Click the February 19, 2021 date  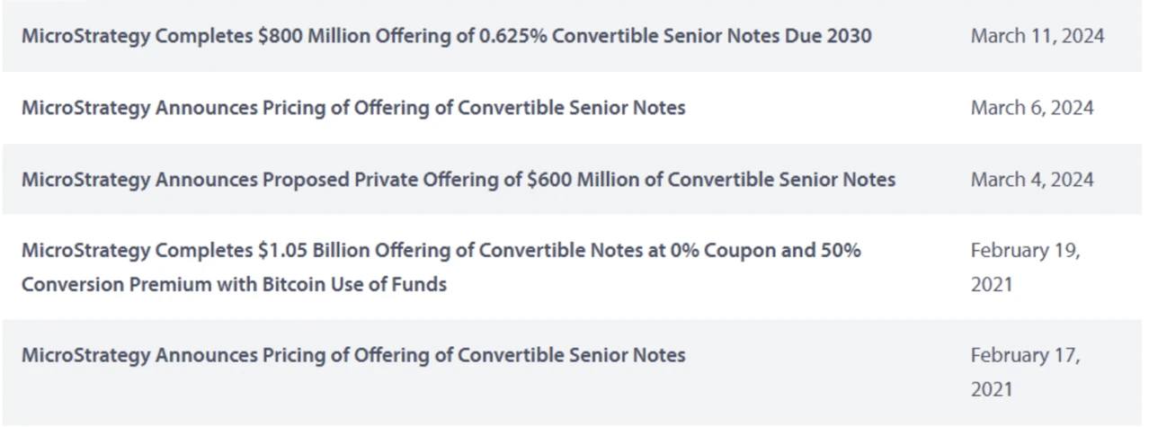coord(1025,267)
